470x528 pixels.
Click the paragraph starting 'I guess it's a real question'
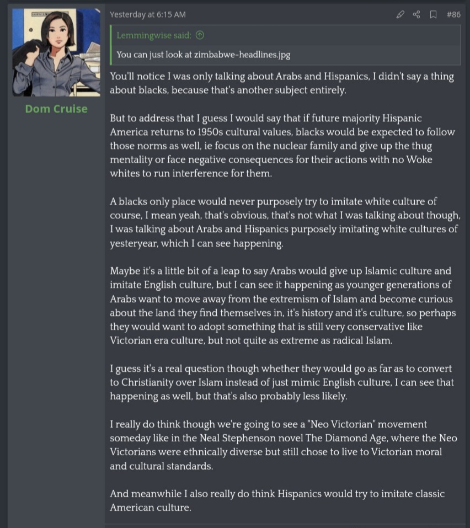point(281,382)
